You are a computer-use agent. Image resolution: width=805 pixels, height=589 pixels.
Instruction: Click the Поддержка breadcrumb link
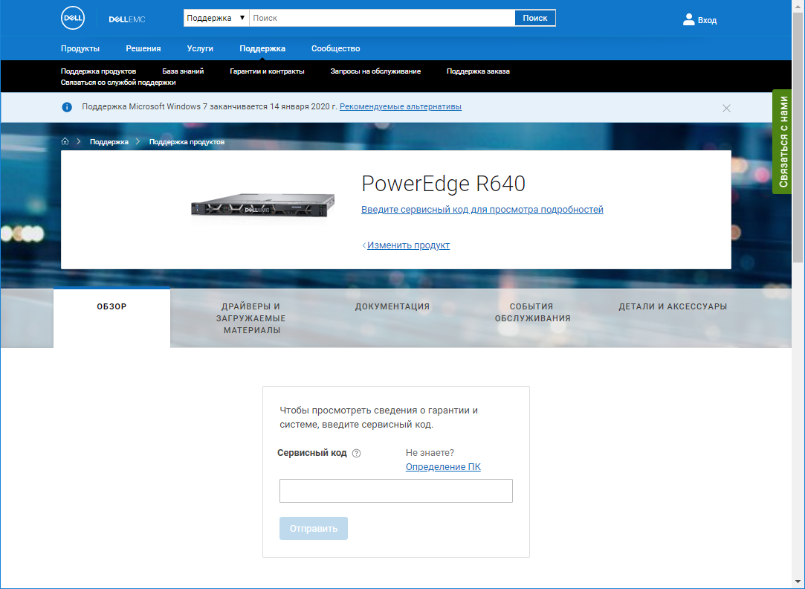pos(109,142)
